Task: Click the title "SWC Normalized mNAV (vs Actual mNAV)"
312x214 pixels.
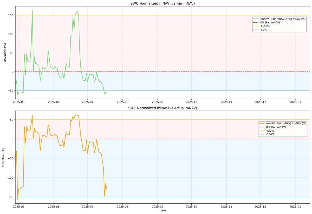Action: tap(162, 108)
